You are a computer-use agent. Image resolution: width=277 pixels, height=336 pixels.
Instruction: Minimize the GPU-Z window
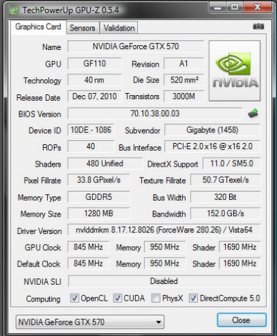click(217, 8)
